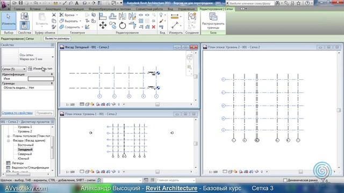Open the Сетки (5) filter dropdown
Screen dimensions: 344x193
point(14,69)
